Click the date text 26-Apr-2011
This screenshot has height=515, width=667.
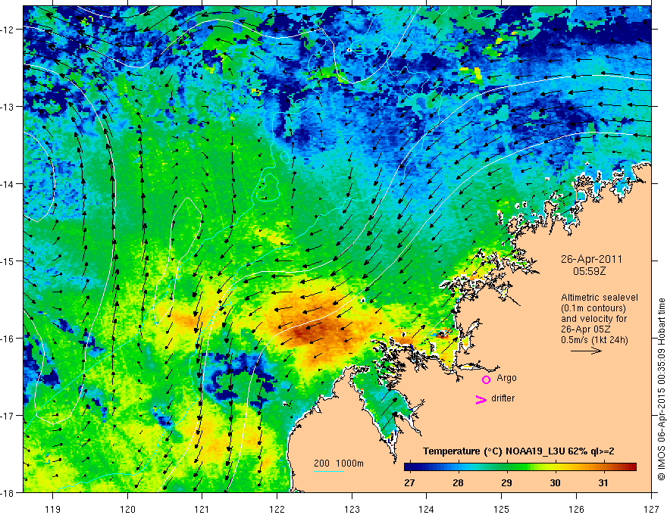591,259
